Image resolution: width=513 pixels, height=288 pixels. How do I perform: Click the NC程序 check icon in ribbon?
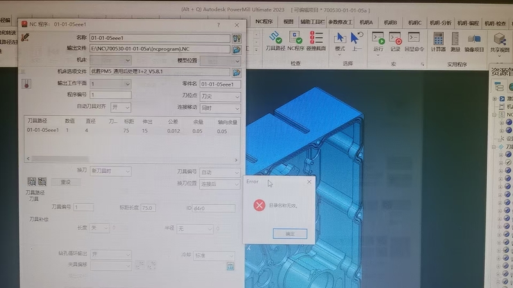296,38
